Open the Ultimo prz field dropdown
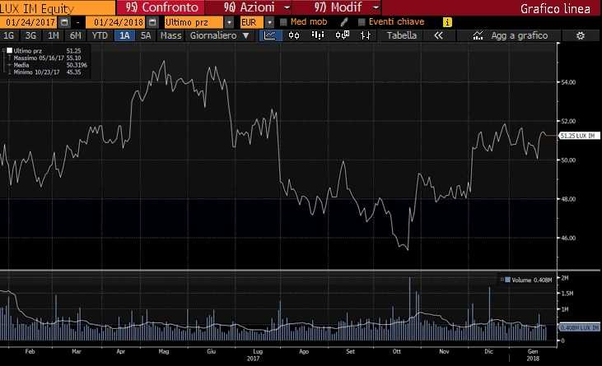The height and width of the screenshot is (366, 602). [229, 22]
